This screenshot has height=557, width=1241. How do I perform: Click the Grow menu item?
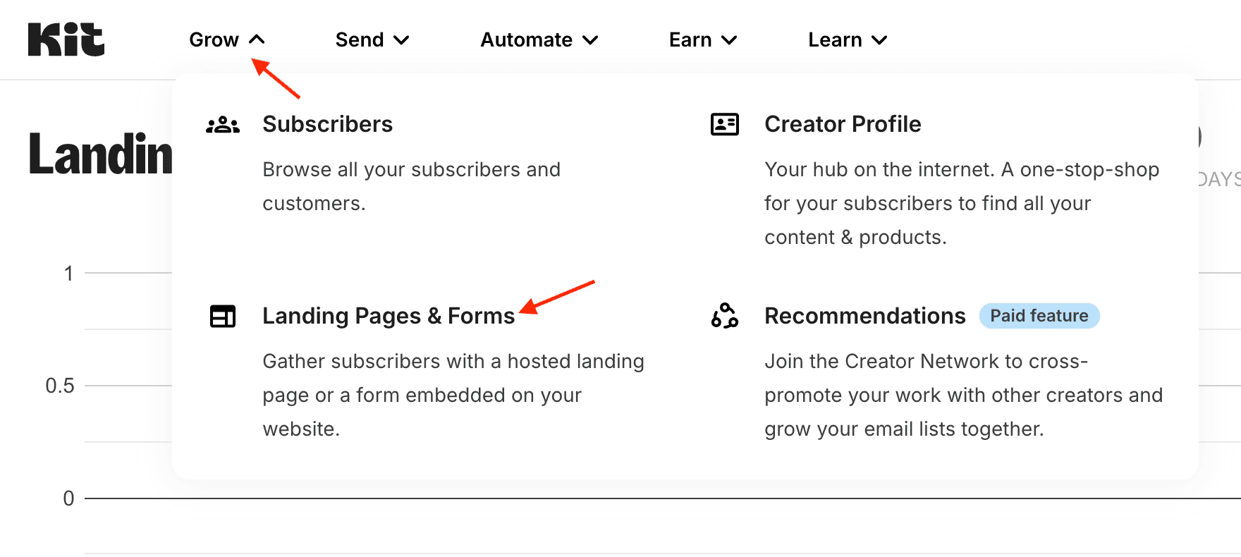214,39
